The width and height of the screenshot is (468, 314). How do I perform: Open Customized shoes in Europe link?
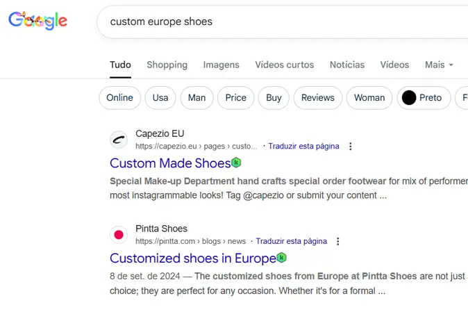pyautogui.click(x=192, y=258)
